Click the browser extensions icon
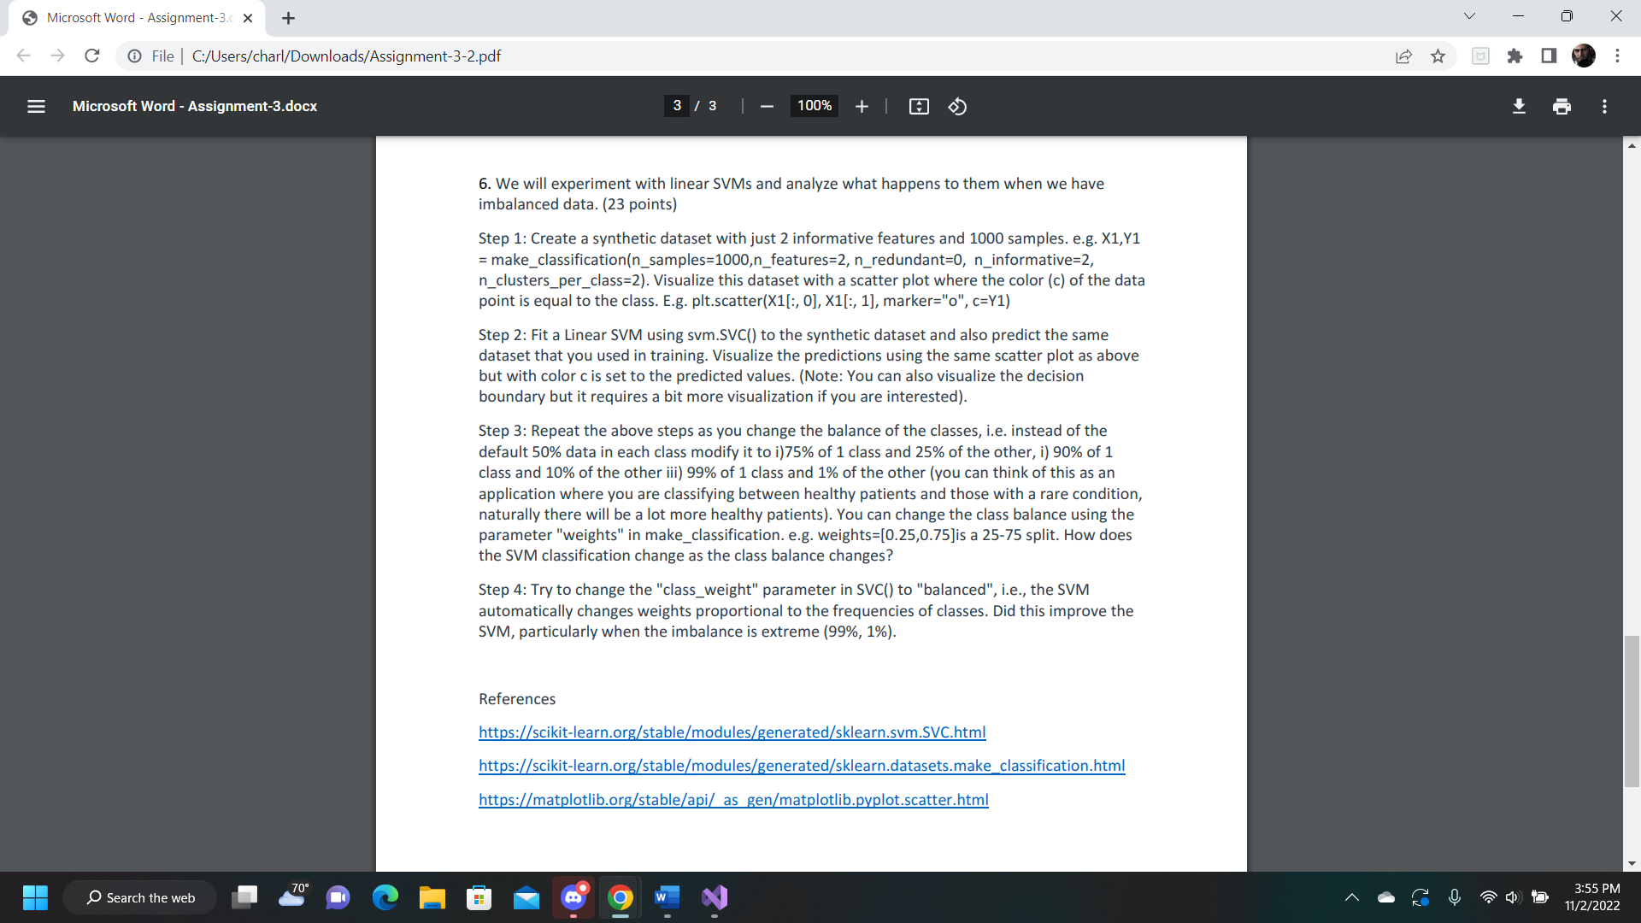Viewport: 1641px width, 923px height. pos(1515,56)
